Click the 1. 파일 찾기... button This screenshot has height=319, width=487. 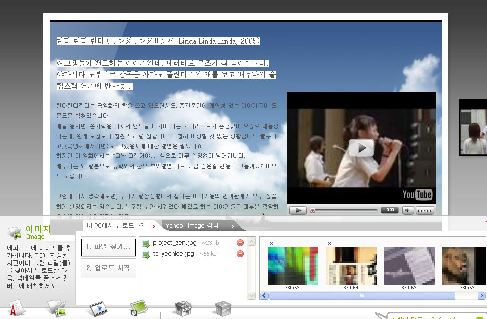click(x=108, y=247)
